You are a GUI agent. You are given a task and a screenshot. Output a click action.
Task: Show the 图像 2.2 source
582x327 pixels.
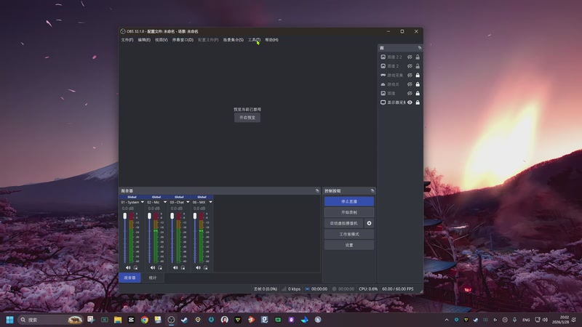(410, 57)
